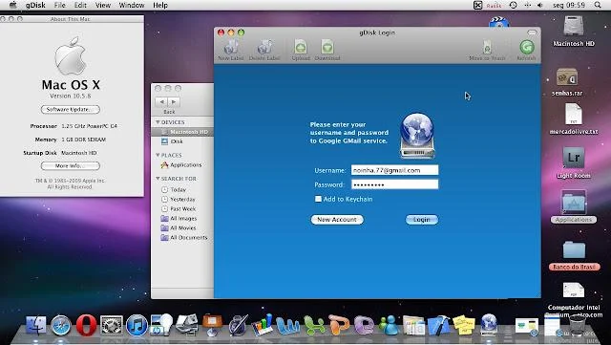Open Stickies from the Dock
This screenshot has width=611, height=345.
click(464, 326)
